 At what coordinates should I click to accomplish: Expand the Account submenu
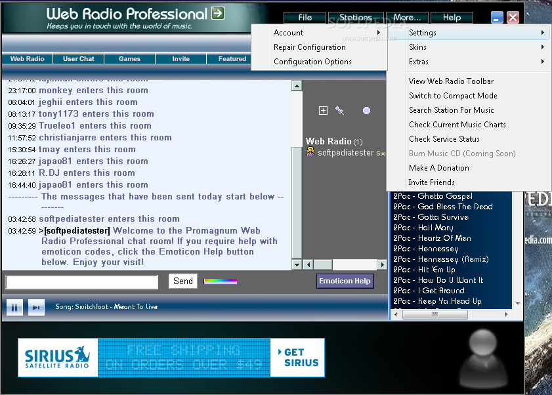click(x=319, y=33)
